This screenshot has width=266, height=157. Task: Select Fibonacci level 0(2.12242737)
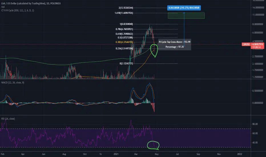coord(126,63)
